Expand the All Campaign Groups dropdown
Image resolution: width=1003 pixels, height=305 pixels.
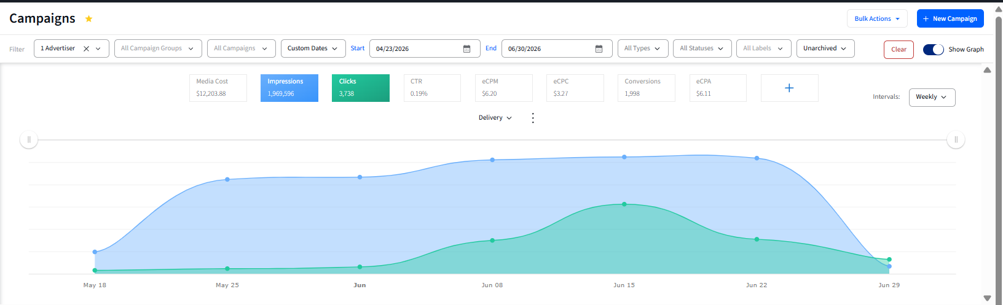point(158,48)
